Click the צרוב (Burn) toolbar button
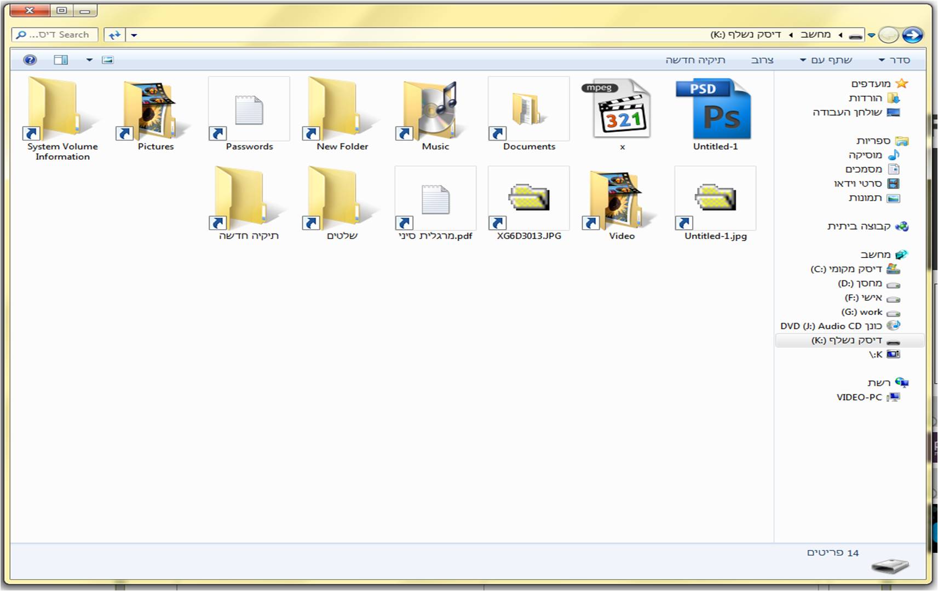 762,60
